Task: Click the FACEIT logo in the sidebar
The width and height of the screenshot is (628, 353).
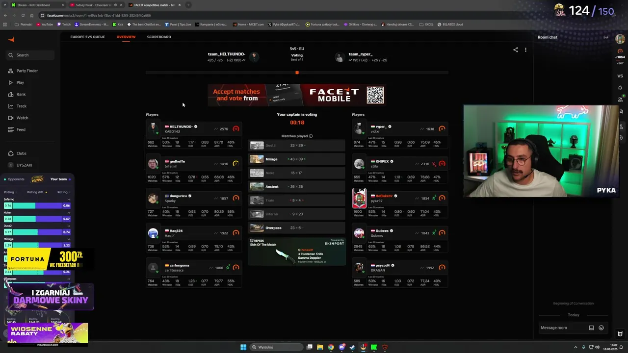Action: click(11, 40)
